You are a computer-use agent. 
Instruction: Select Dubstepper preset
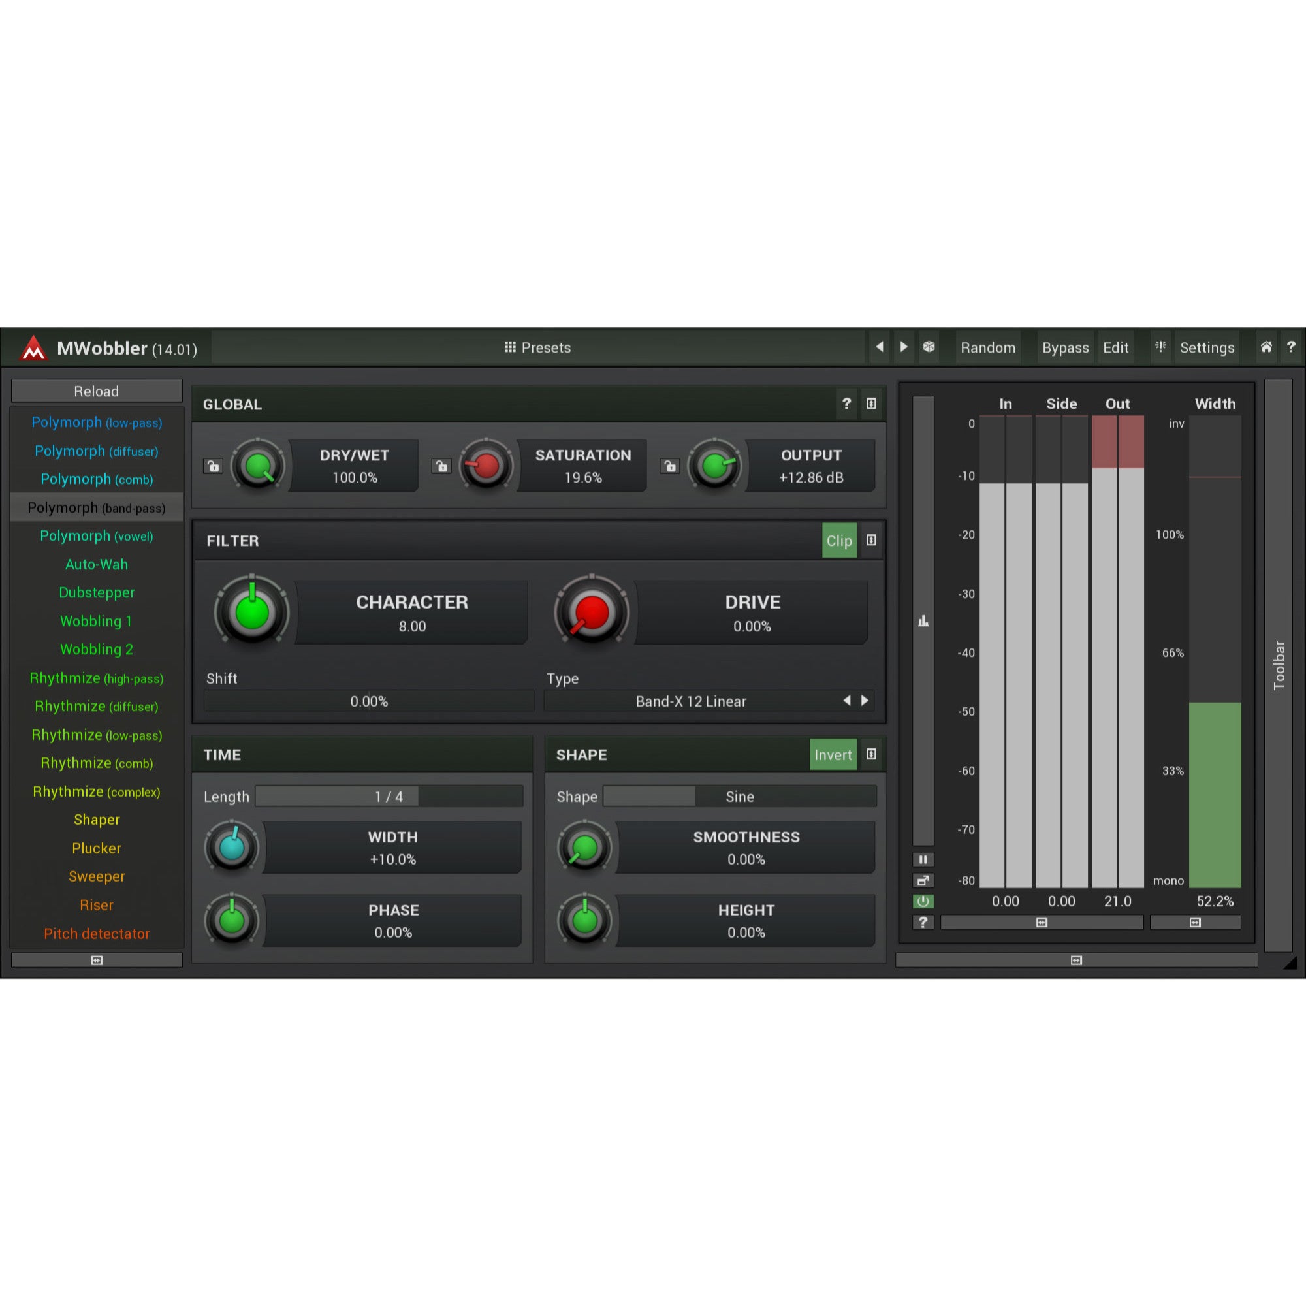(97, 593)
